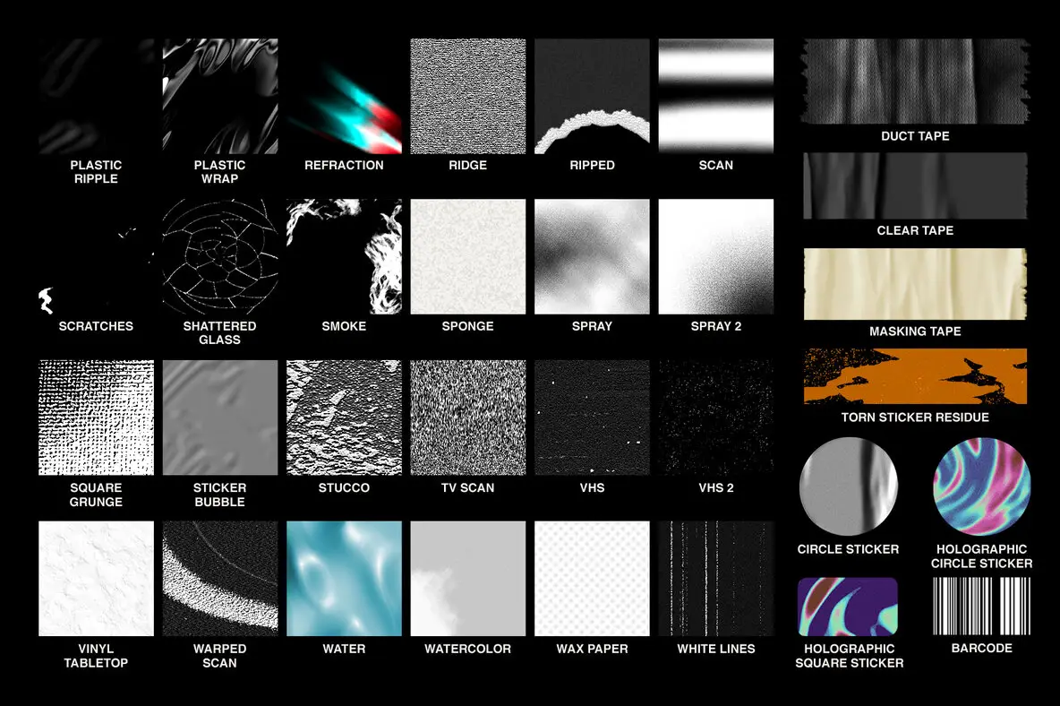This screenshot has height=706, width=1060.
Task: Open the Duct Tape texture preview
Action: pos(914,82)
